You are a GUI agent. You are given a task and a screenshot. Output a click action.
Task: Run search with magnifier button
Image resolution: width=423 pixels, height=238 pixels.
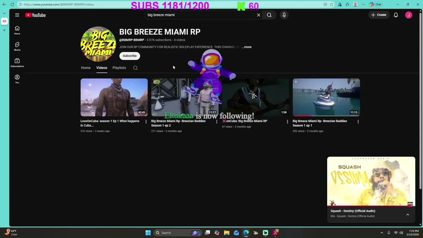point(269,15)
